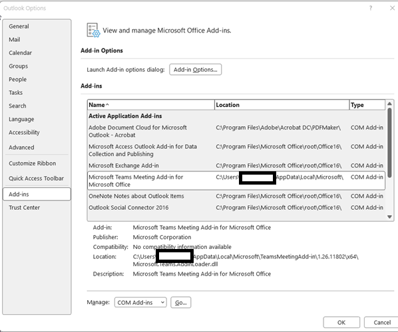This screenshot has width=398, height=332.
Task: Click the Active Application Add-ins group heading
Action: [125, 116]
